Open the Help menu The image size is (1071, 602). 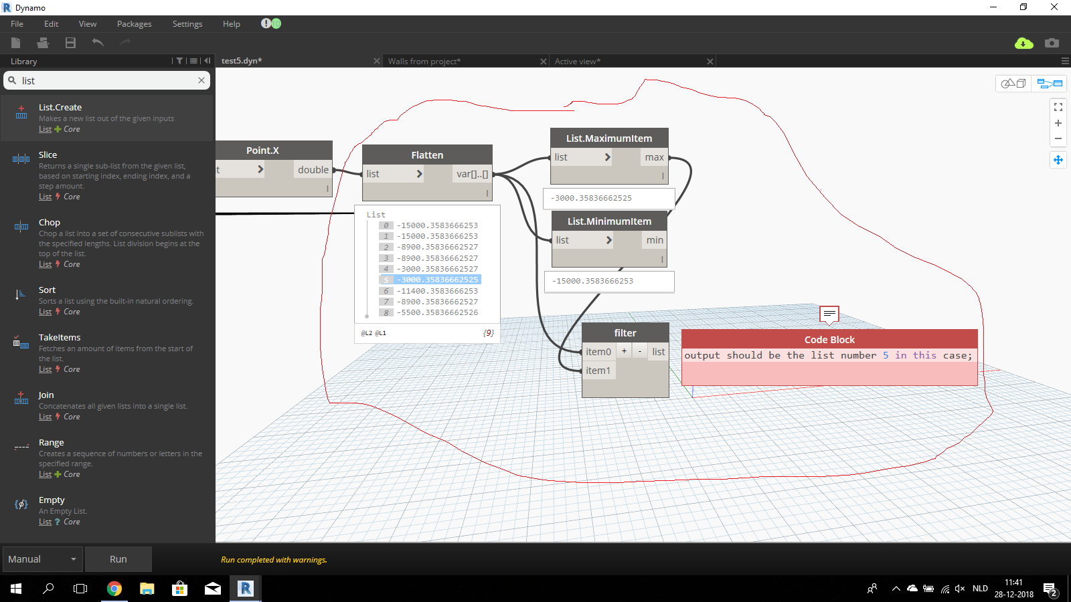232,24
